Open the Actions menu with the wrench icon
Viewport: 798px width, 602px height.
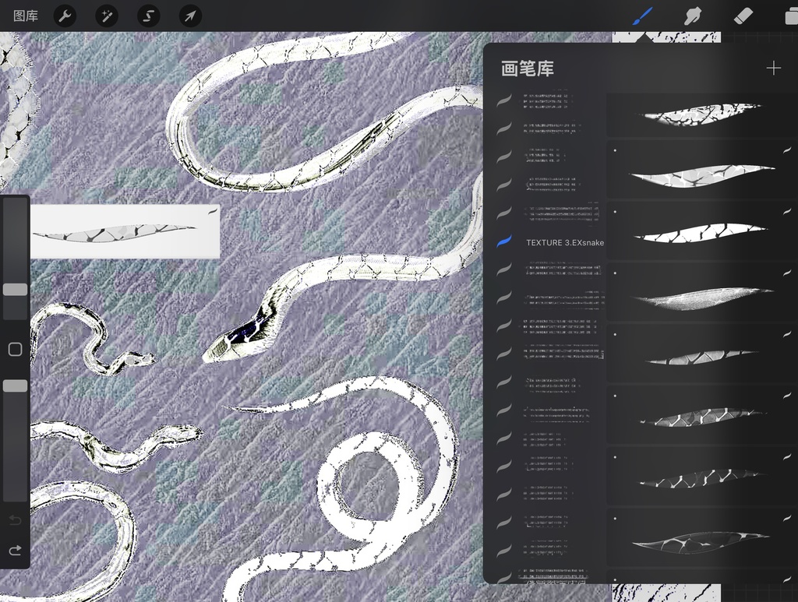tap(65, 16)
